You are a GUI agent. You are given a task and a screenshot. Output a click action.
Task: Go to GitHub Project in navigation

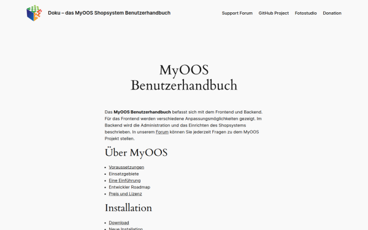274,13
